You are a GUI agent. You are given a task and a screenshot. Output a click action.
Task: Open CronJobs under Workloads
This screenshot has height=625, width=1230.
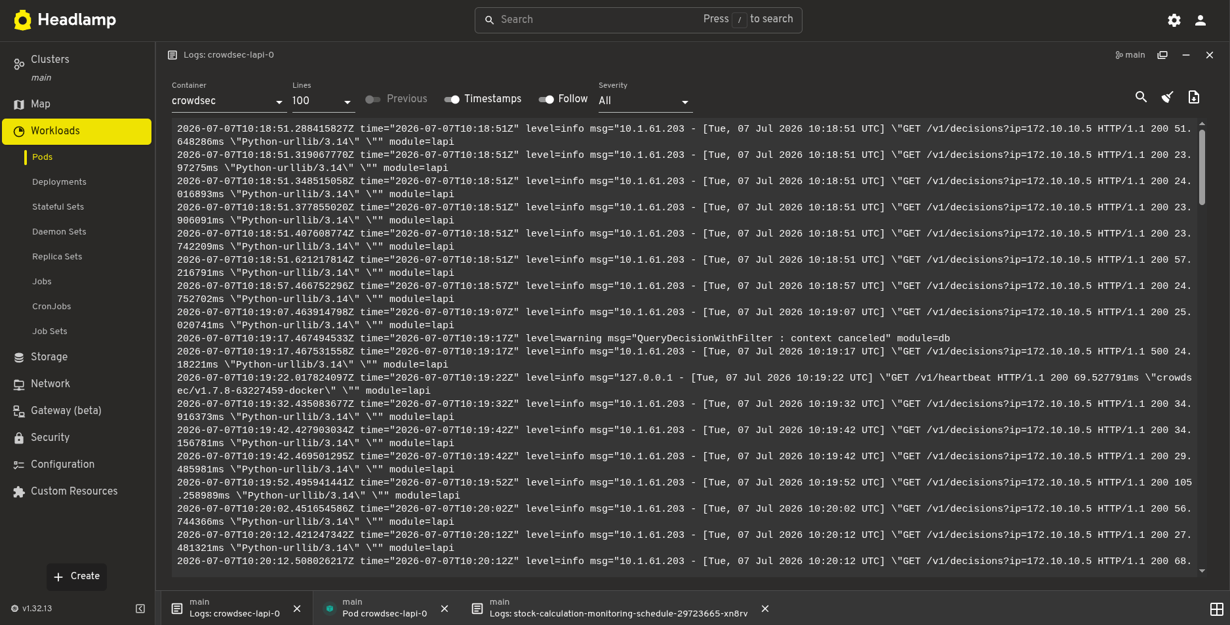(52, 307)
